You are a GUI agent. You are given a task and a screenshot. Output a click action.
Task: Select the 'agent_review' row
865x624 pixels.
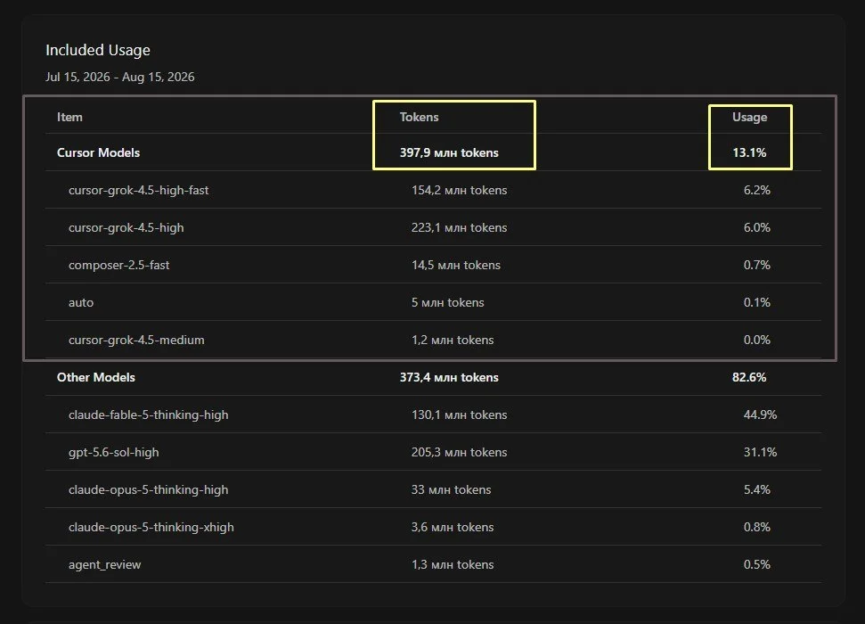pyautogui.click(x=433, y=565)
